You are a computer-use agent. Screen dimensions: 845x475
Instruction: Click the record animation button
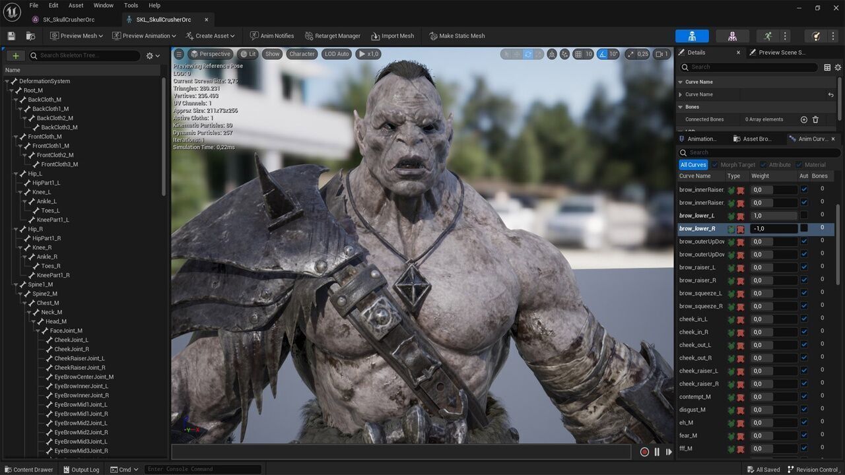pyautogui.click(x=645, y=452)
